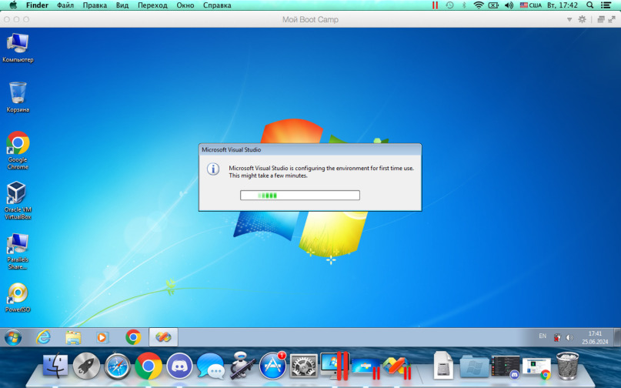621x388 pixels.
Task: Click the Windows tray action center flag
Action: 557,338
